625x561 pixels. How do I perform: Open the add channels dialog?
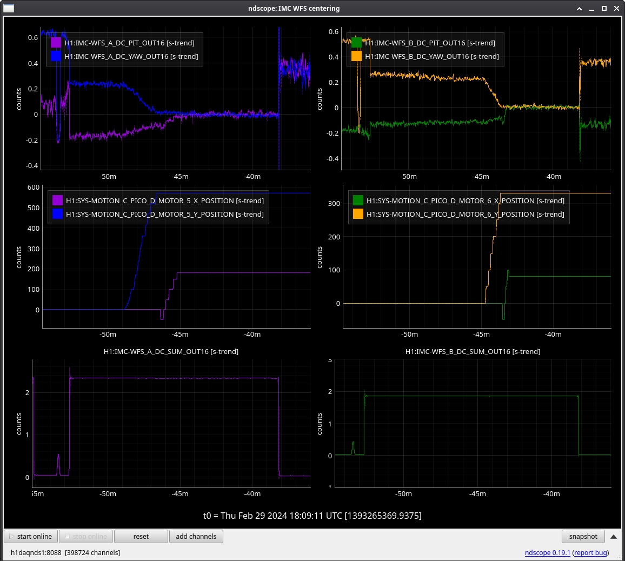tap(196, 536)
